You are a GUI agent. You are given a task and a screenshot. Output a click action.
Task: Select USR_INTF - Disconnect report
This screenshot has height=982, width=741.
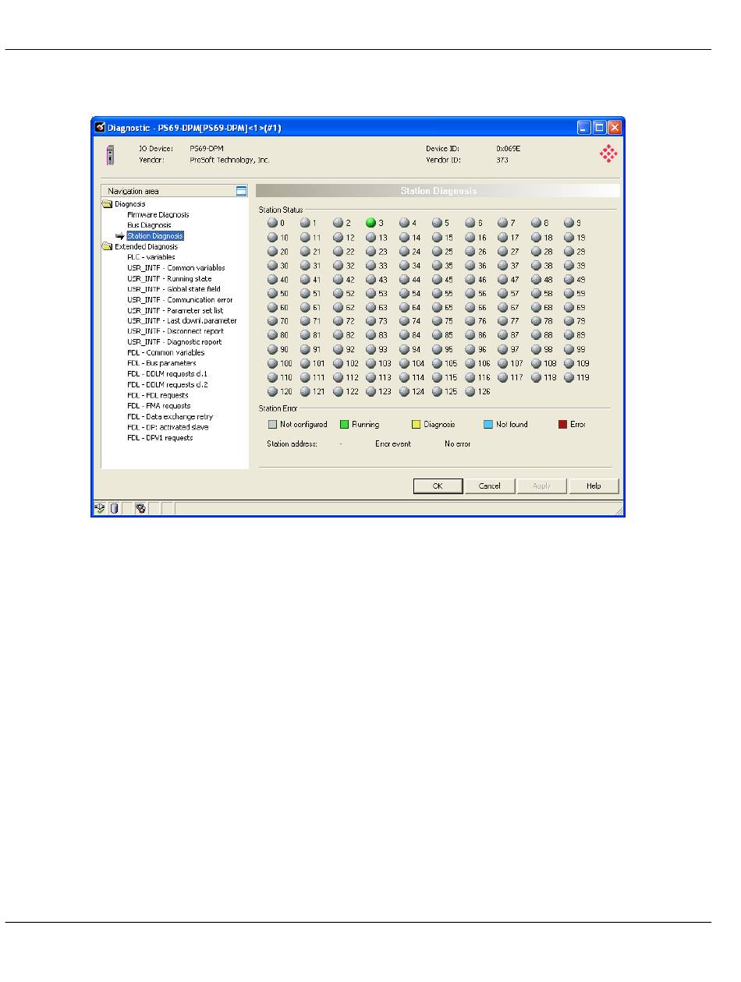(175, 331)
